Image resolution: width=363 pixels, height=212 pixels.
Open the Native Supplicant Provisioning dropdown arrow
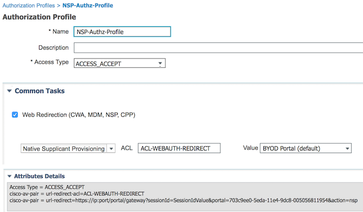[111, 148]
